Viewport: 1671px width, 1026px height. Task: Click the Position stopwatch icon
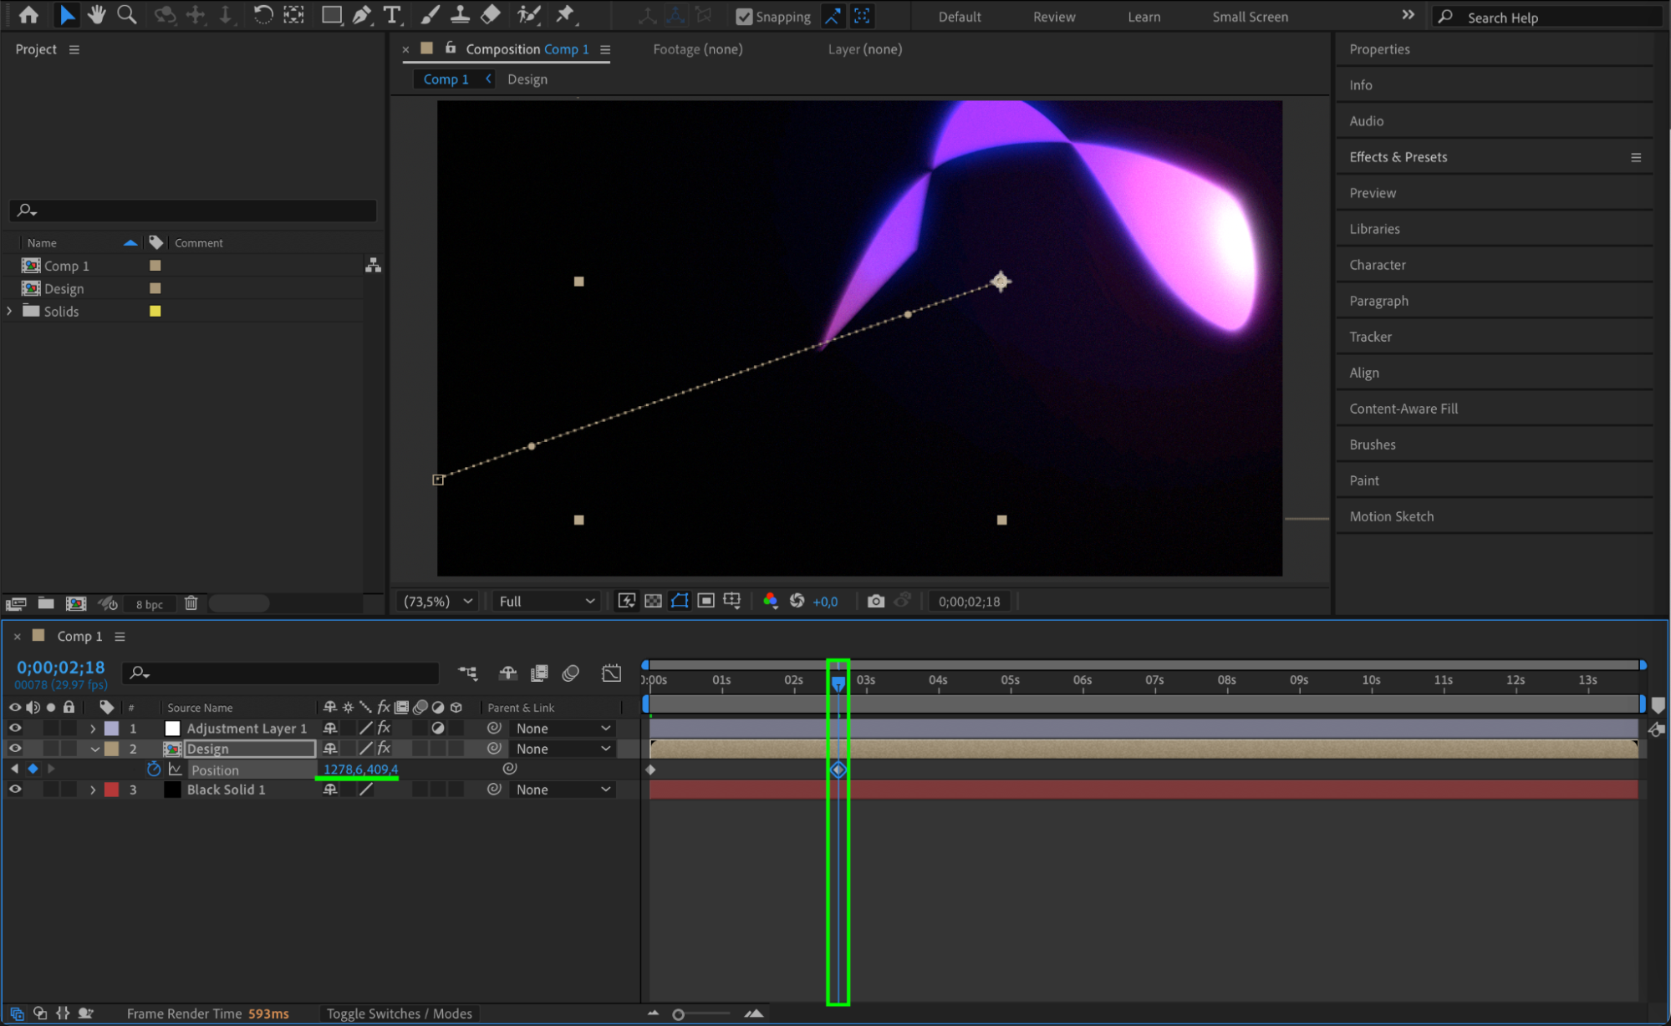153,769
